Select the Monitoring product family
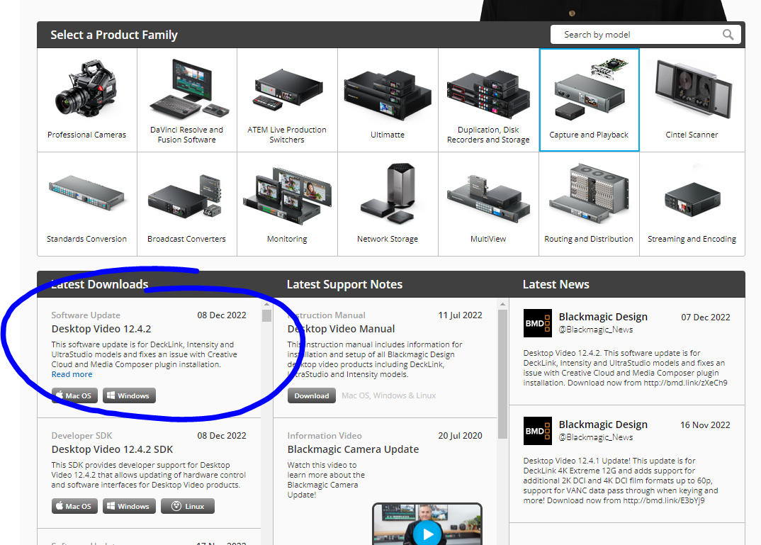The image size is (761, 545). [x=287, y=204]
